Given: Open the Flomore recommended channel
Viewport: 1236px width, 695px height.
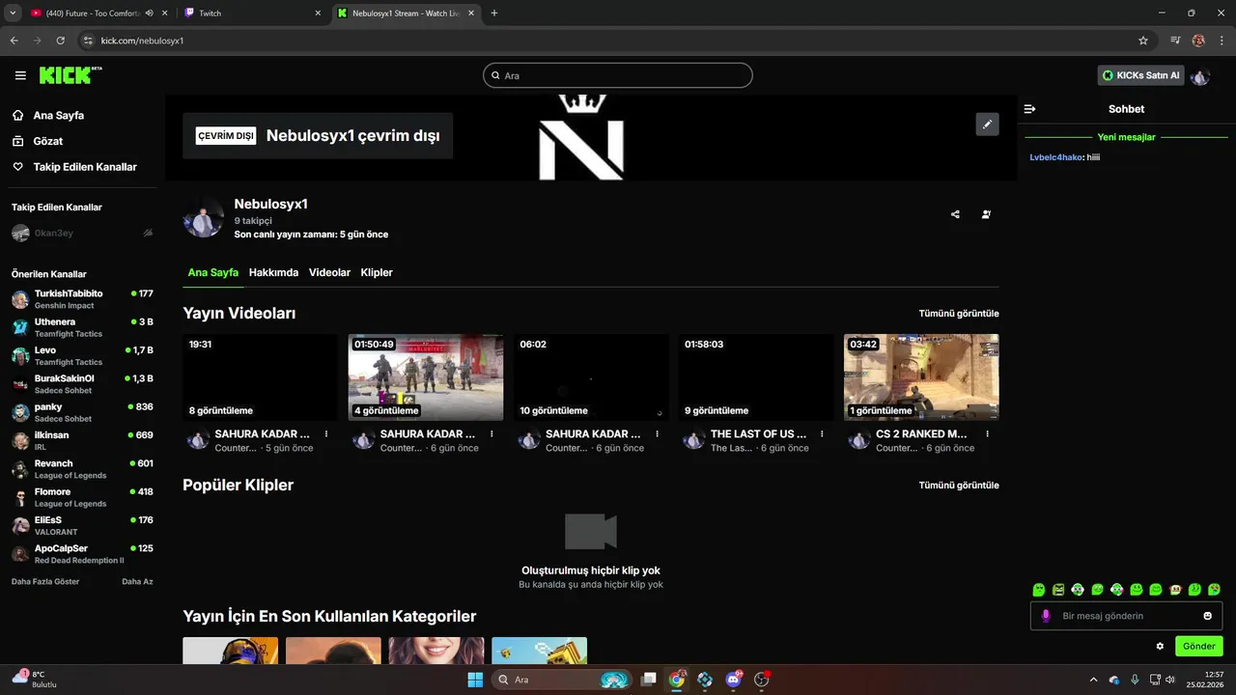Looking at the screenshot, I should pos(82,497).
